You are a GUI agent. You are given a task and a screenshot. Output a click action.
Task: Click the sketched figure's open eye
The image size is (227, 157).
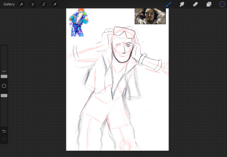(128, 46)
